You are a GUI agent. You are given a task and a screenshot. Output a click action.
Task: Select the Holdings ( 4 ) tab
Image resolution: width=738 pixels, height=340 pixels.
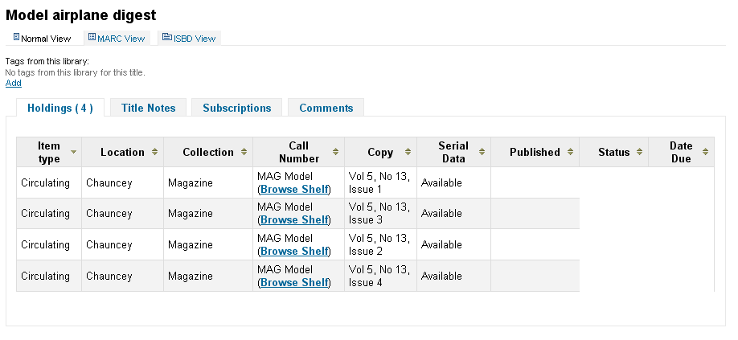coord(60,108)
